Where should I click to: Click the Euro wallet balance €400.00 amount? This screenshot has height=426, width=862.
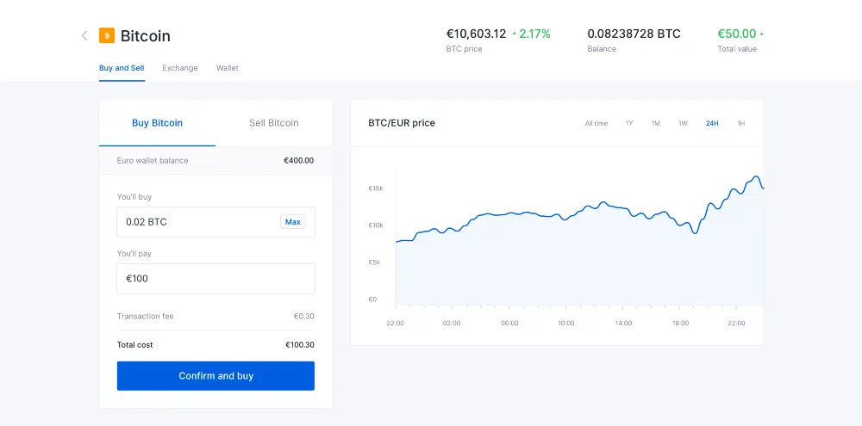298,161
